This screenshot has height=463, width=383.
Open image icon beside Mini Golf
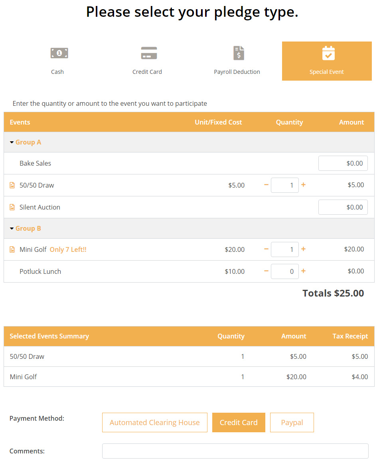(x=12, y=249)
